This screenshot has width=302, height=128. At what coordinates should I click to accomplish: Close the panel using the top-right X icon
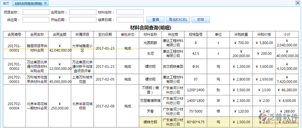click(298, 3)
